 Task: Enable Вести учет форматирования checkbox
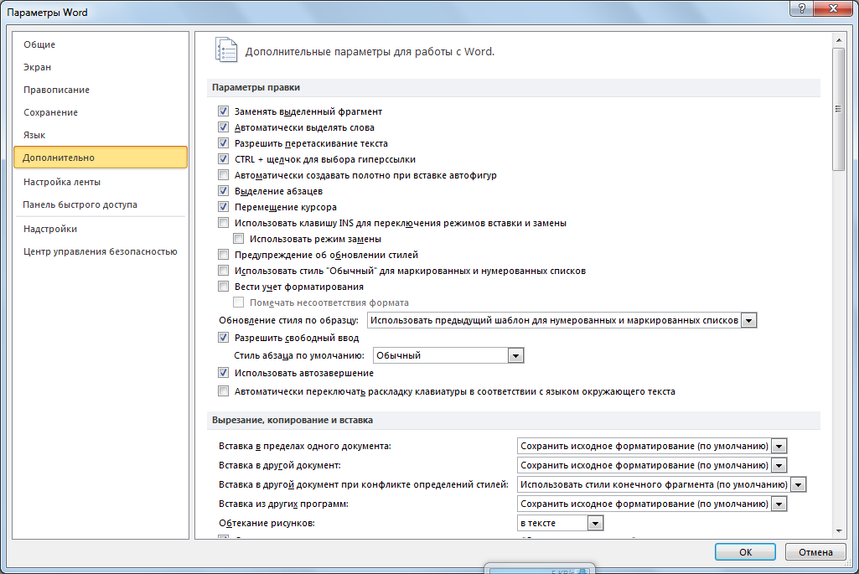(x=223, y=286)
